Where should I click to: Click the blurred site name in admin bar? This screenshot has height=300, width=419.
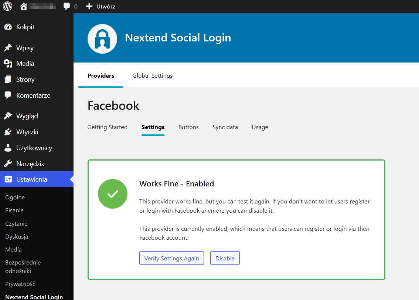coord(43,6)
